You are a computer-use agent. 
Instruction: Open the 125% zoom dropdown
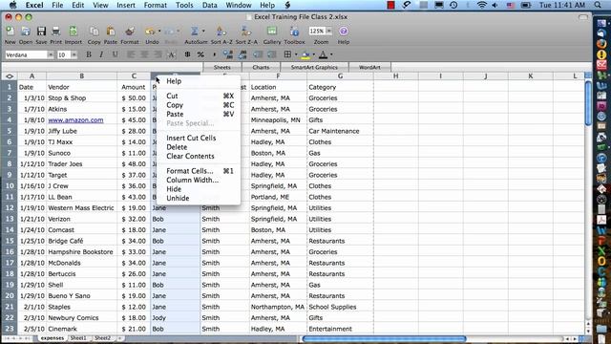(328, 31)
